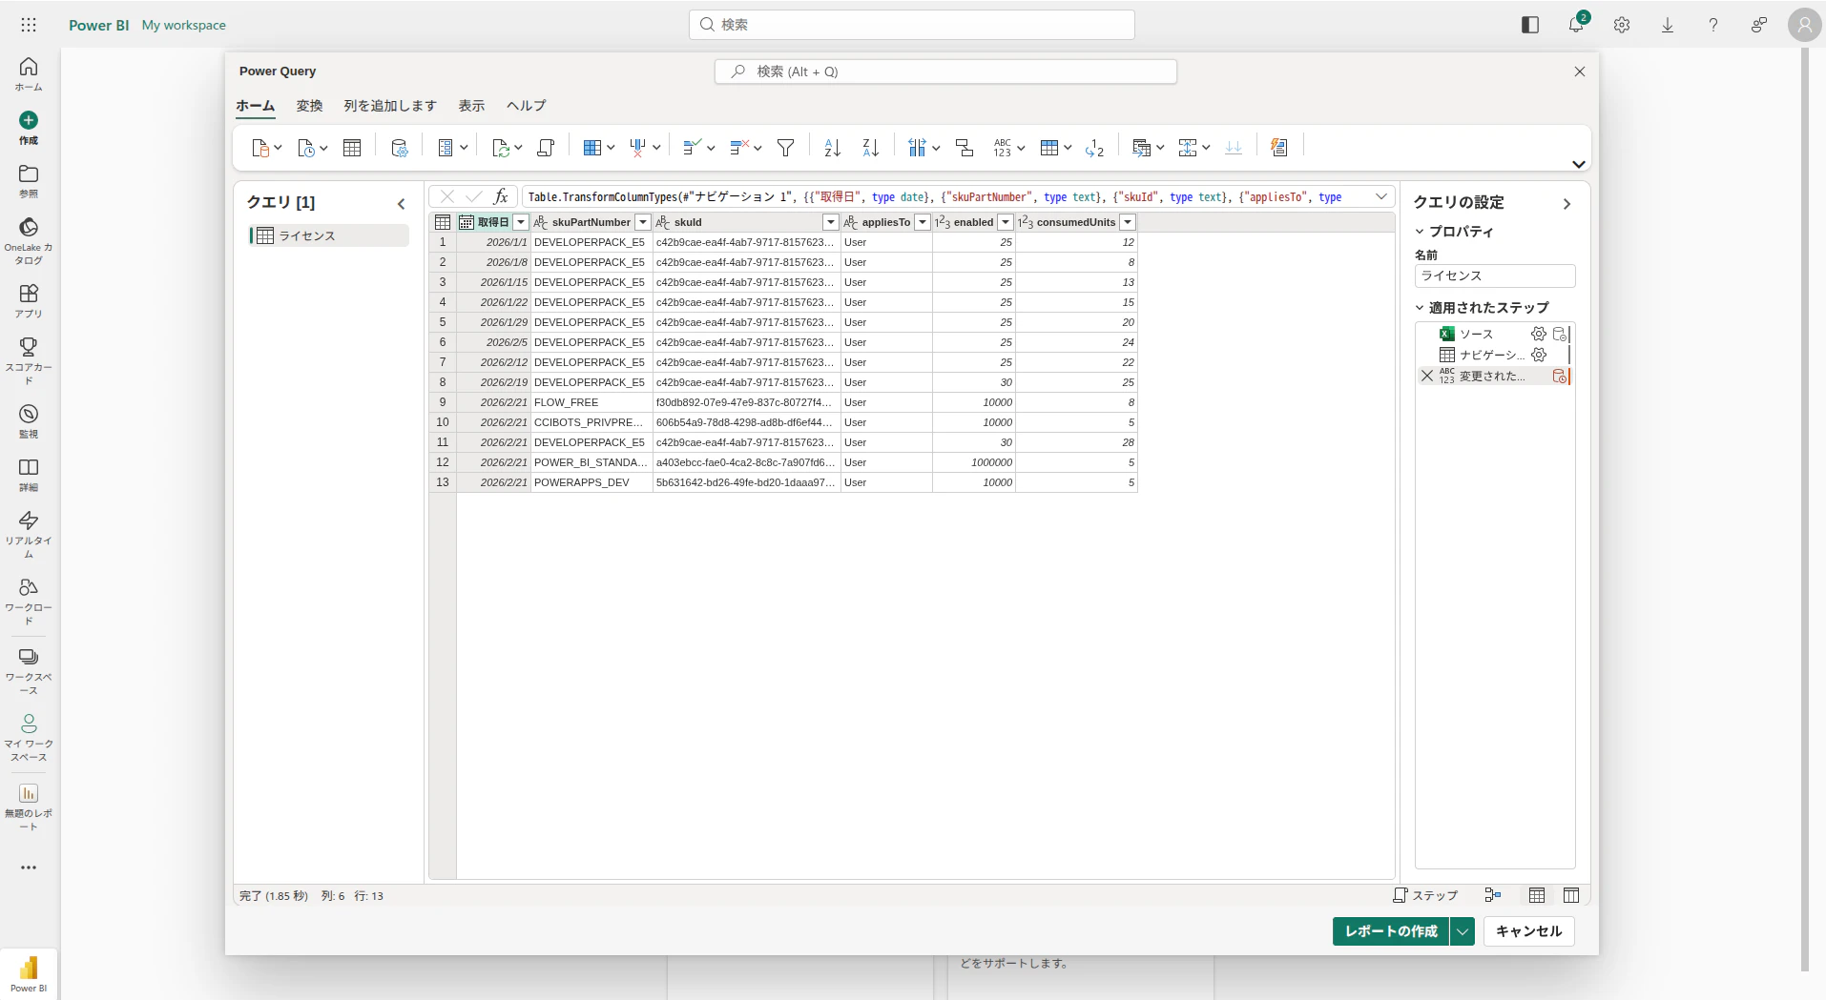1826x1000 pixels.
Task: Click the Power Query search box
Action: click(x=945, y=71)
